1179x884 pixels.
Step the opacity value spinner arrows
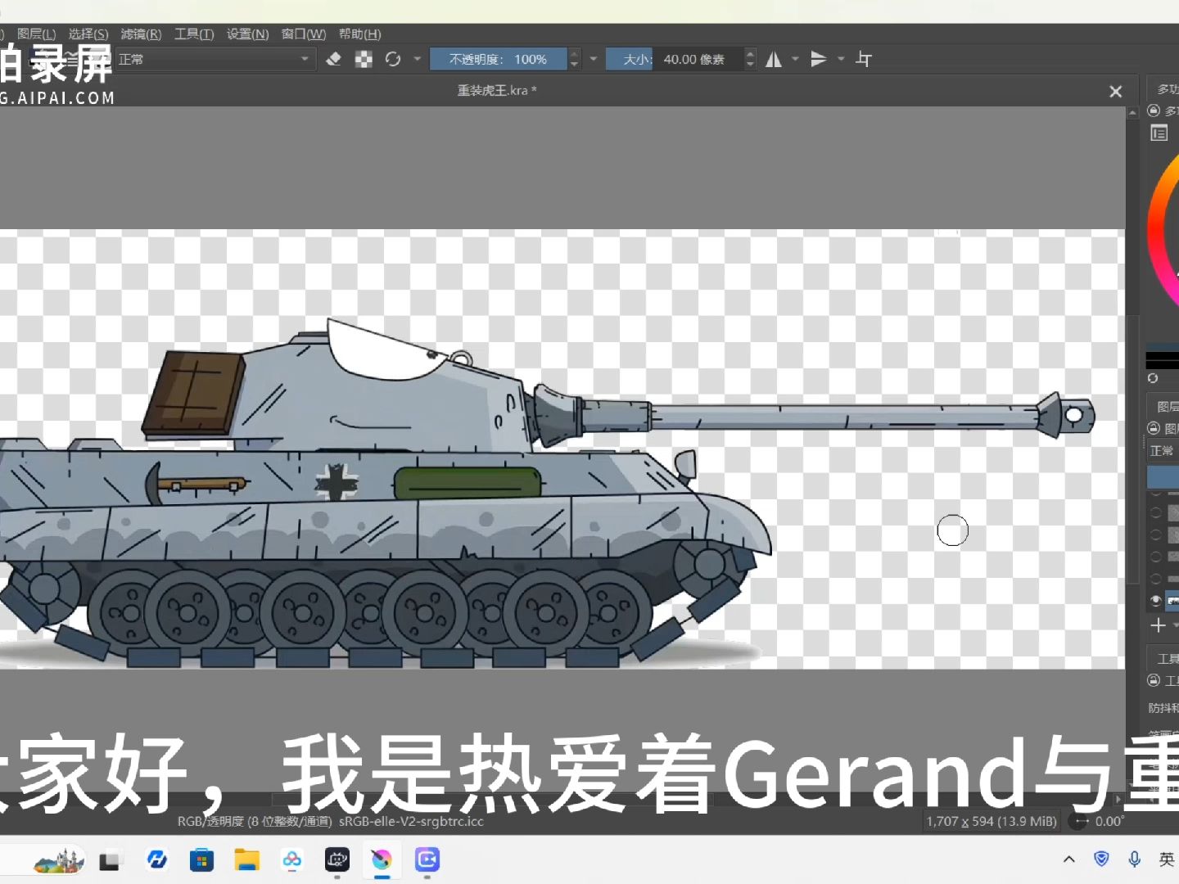574,59
